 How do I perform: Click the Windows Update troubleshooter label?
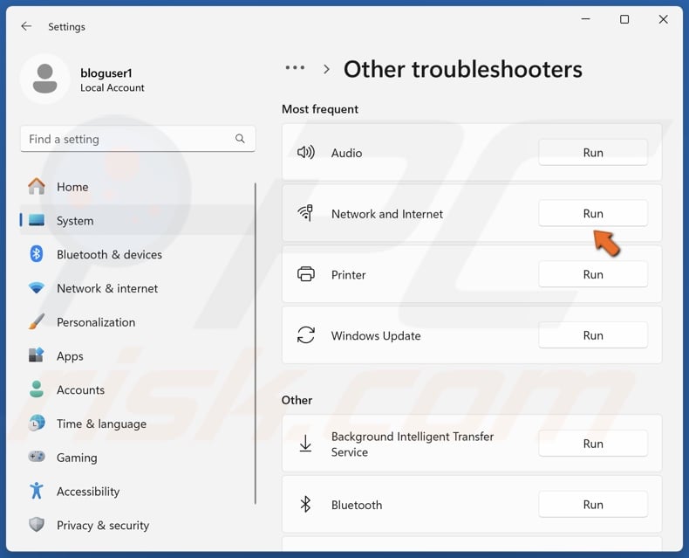(376, 336)
